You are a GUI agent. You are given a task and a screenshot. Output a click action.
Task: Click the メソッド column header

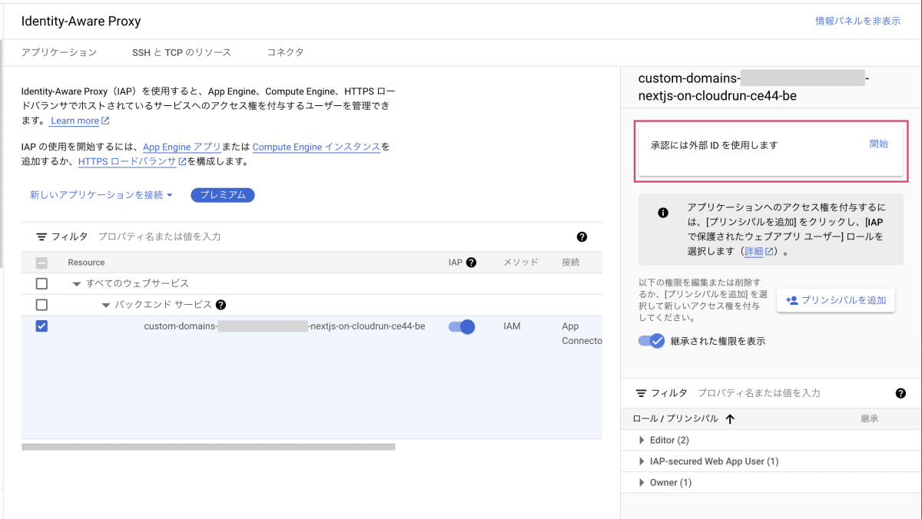(x=521, y=263)
